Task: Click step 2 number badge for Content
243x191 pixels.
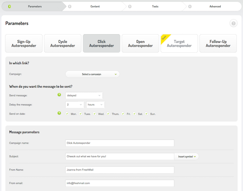Action: pos(70,6)
